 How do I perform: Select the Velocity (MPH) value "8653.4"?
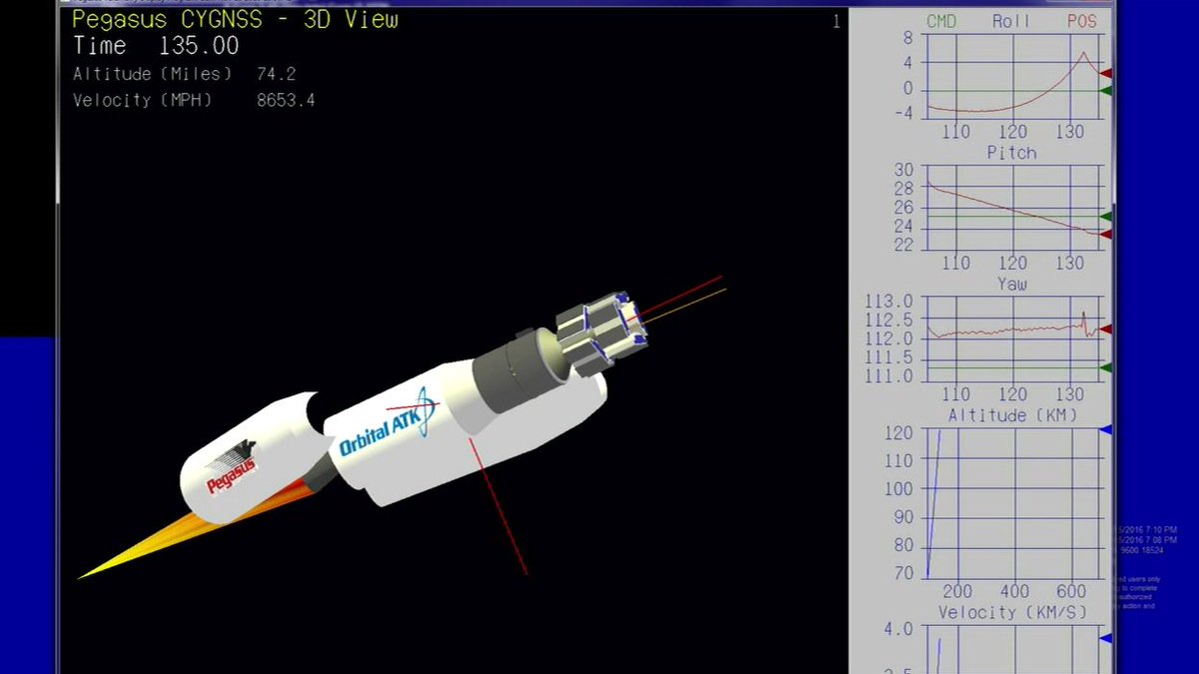tap(286, 100)
